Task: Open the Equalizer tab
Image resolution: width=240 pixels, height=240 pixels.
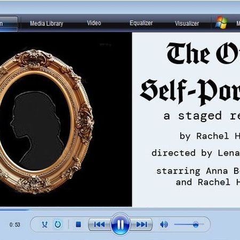Action: (x=141, y=23)
